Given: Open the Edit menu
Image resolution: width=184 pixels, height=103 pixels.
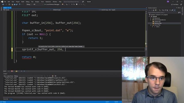Looking at the screenshot, I should 9,2.
